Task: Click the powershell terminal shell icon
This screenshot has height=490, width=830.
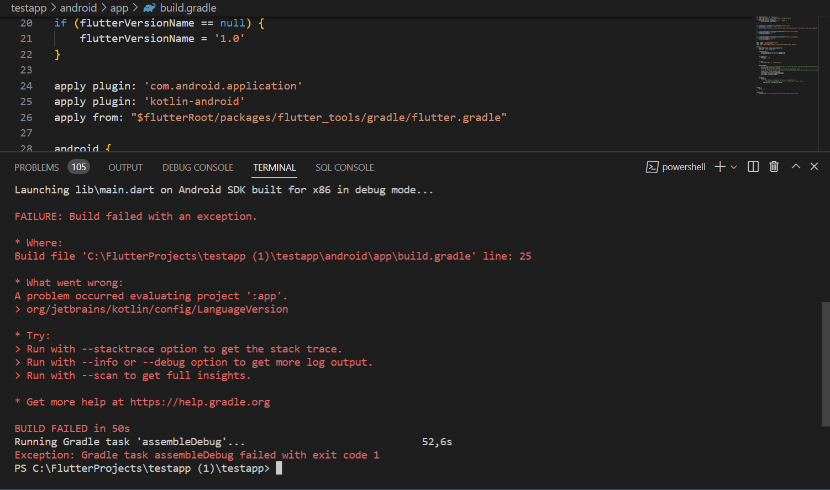Action: click(652, 166)
